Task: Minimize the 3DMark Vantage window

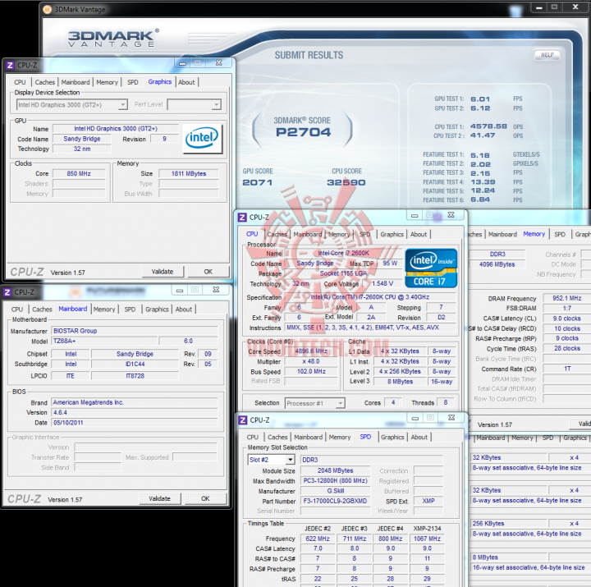Action: (x=539, y=7)
